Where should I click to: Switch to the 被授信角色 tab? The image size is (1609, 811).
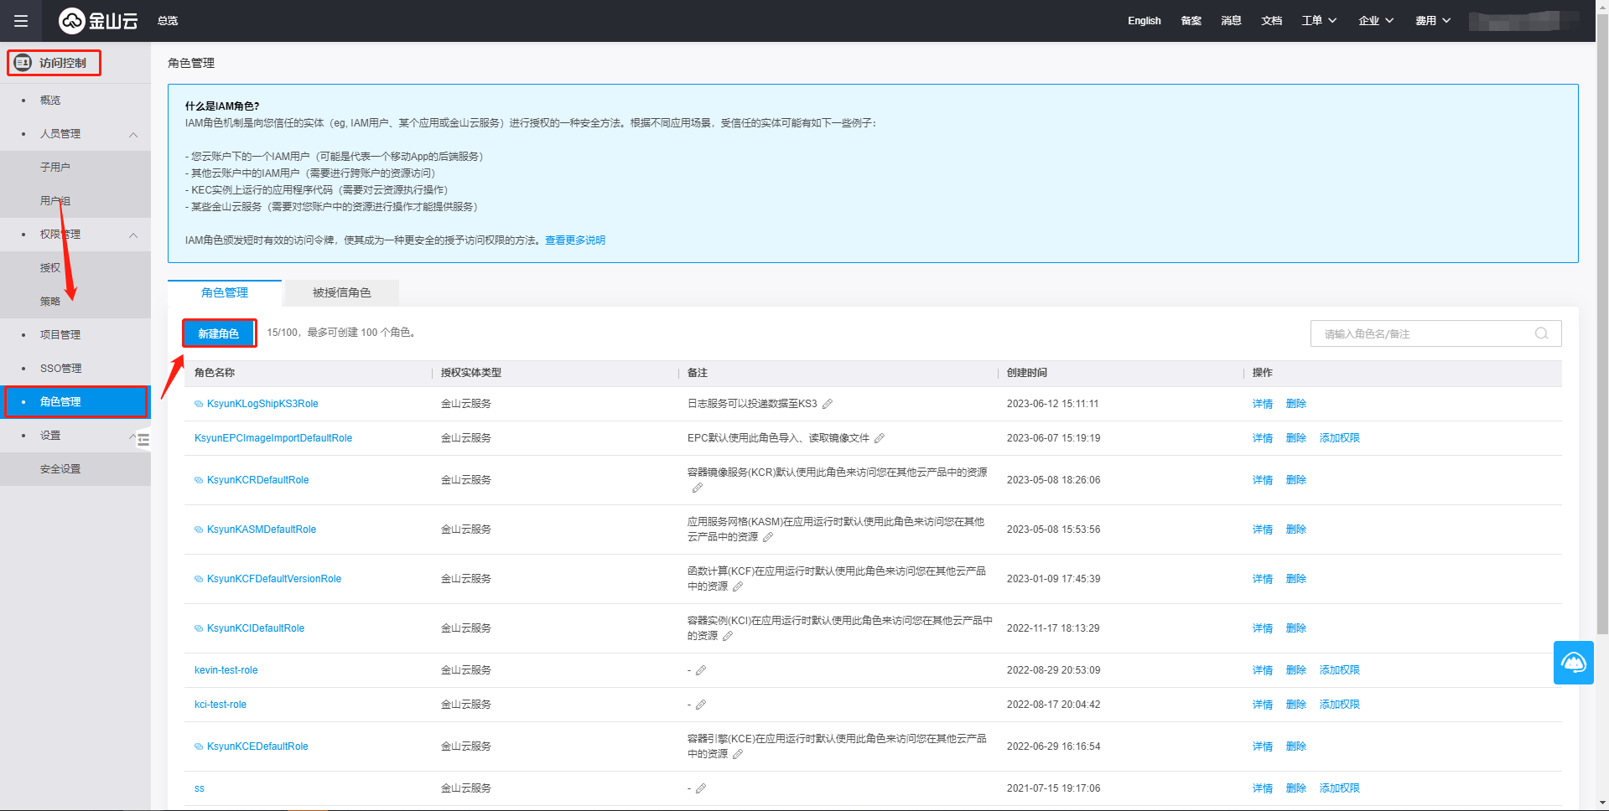[341, 292]
